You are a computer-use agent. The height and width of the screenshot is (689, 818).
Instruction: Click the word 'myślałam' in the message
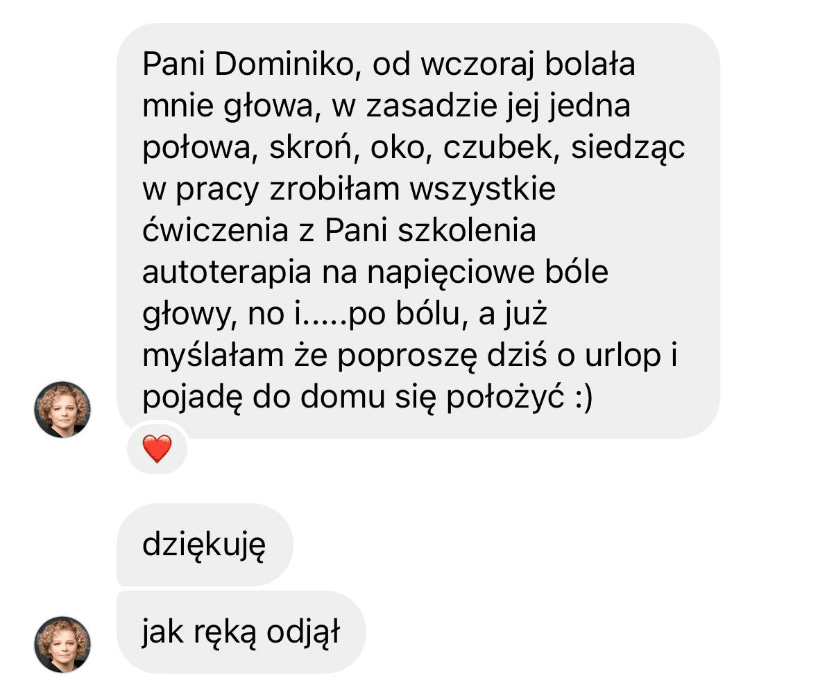pyautogui.click(x=214, y=356)
